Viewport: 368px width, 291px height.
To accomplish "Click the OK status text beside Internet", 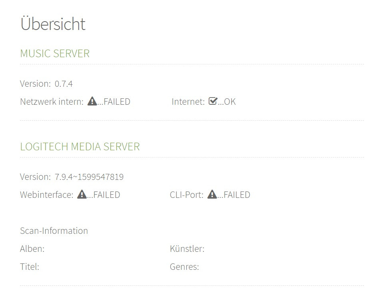I will click(230, 102).
